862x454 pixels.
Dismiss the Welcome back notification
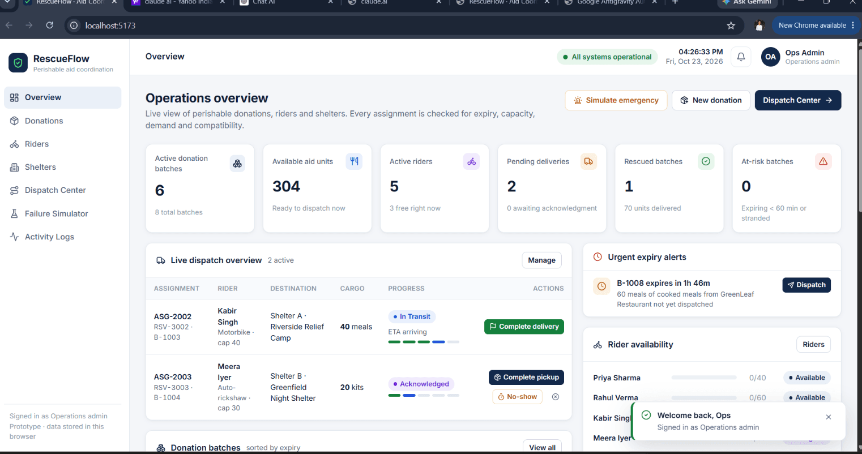(x=829, y=417)
